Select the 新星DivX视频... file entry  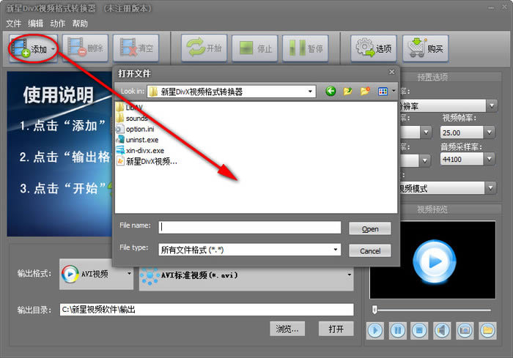(147, 161)
